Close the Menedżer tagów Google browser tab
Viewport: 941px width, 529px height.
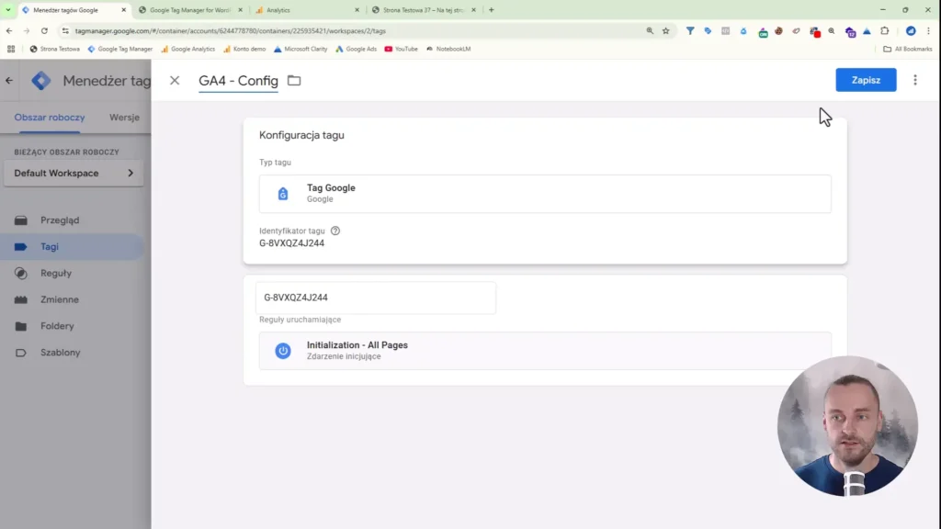coord(124,10)
